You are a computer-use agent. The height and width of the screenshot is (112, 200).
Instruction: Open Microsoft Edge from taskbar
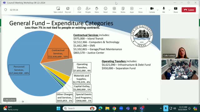(100, 108)
